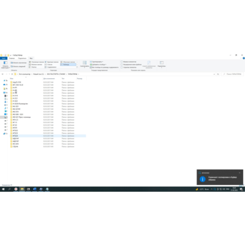Click the Preview pane (Область просмотра) icon
Image resolution: width=245 pixels, height=245 pixels.
[12, 62]
